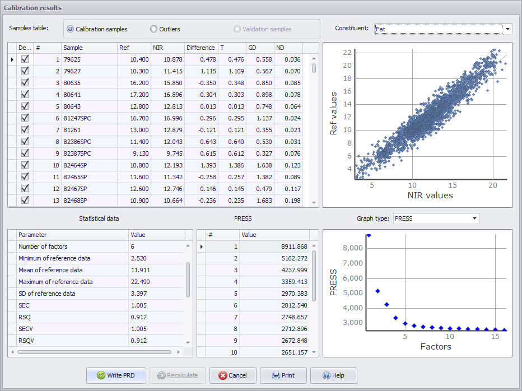Uncheck the checkbox for sample 82467SP

click(24, 189)
